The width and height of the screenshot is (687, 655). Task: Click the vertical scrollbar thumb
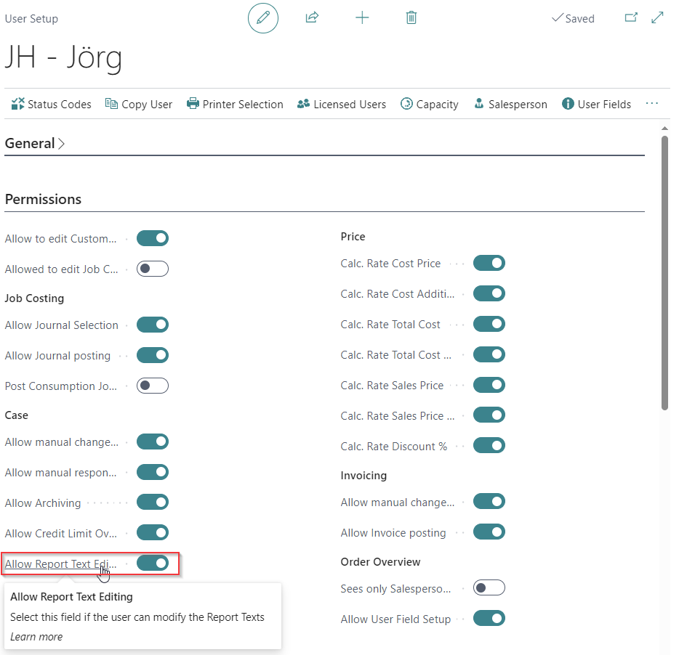tap(664, 272)
